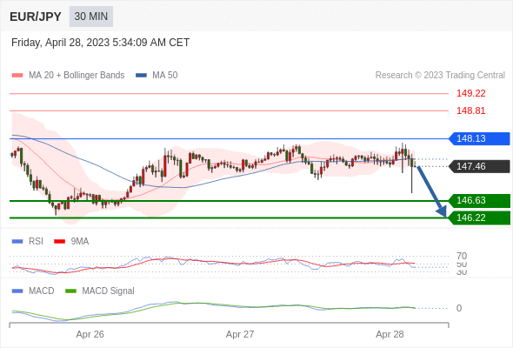This screenshot has height=348, width=513.
Task: Click the 146.63 green support tag
Action: click(x=479, y=200)
